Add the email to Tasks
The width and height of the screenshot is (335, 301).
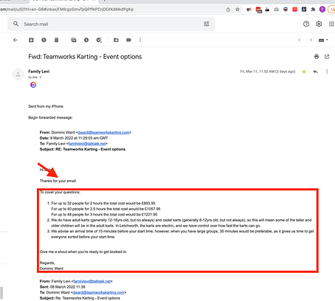[x=99, y=40]
